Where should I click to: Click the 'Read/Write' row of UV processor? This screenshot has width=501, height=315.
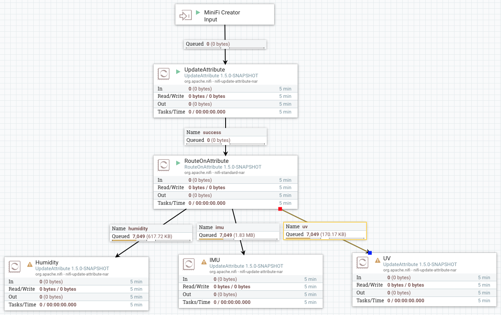click(424, 285)
